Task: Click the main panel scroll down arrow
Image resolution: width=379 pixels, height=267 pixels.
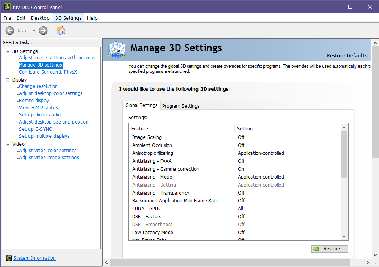Action: (x=375, y=255)
